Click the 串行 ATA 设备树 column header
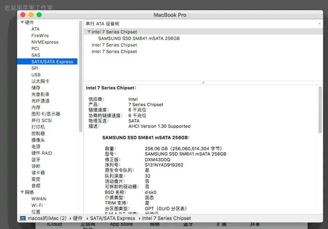Image resolution: width=328 pixels, height=229 pixels. (102, 24)
